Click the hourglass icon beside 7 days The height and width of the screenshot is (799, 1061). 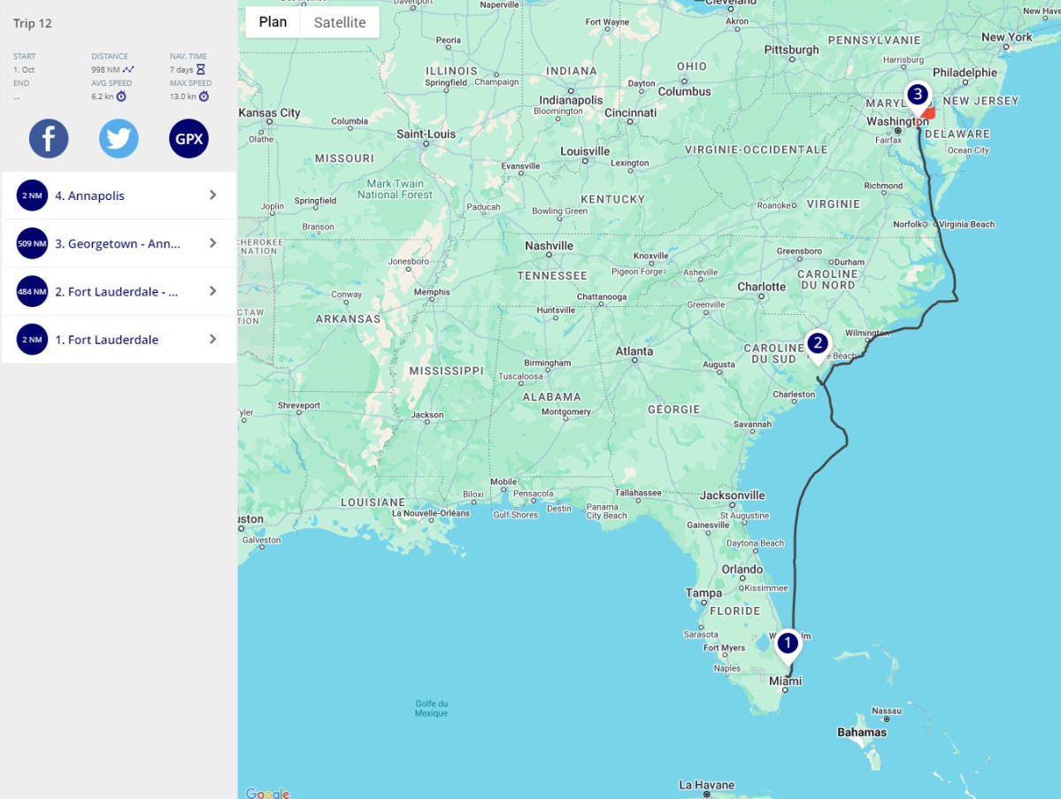tap(201, 69)
